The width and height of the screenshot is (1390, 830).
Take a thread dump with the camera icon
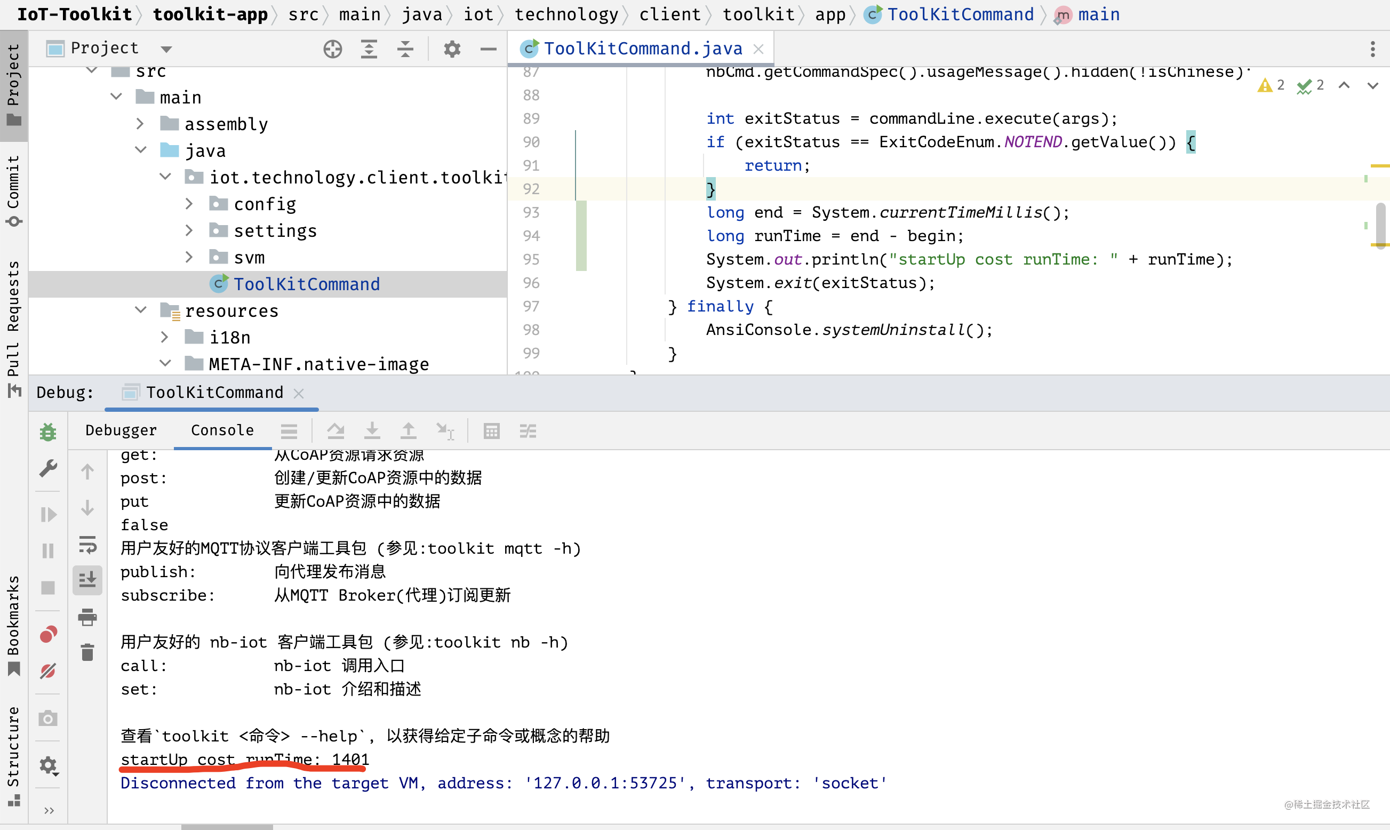[47, 717]
